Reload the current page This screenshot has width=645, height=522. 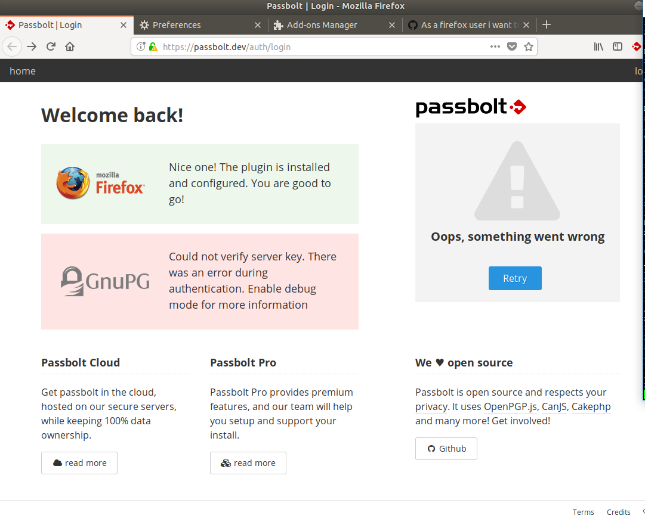(51, 46)
